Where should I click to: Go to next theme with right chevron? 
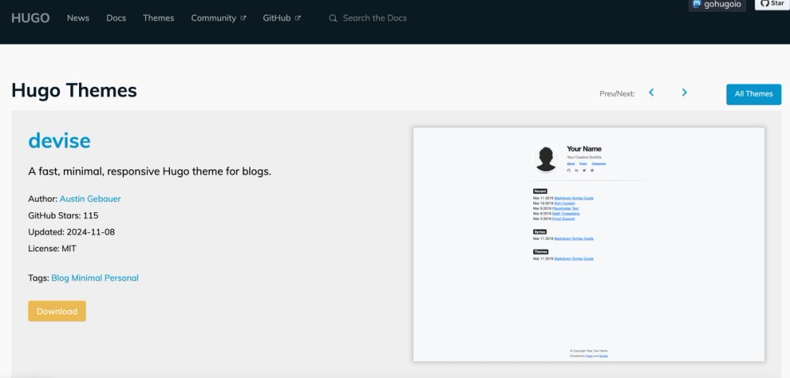click(x=684, y=92)
